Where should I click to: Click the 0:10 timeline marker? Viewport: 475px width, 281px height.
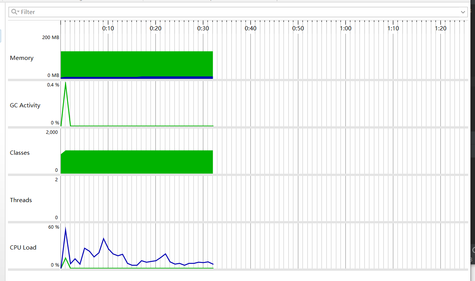pos(108,28)
